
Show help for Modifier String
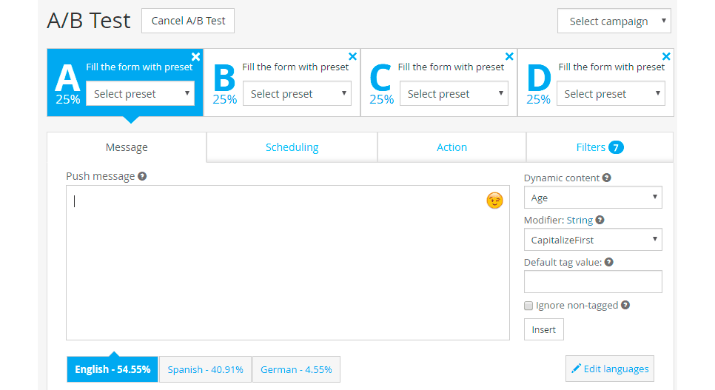[600, 220]
